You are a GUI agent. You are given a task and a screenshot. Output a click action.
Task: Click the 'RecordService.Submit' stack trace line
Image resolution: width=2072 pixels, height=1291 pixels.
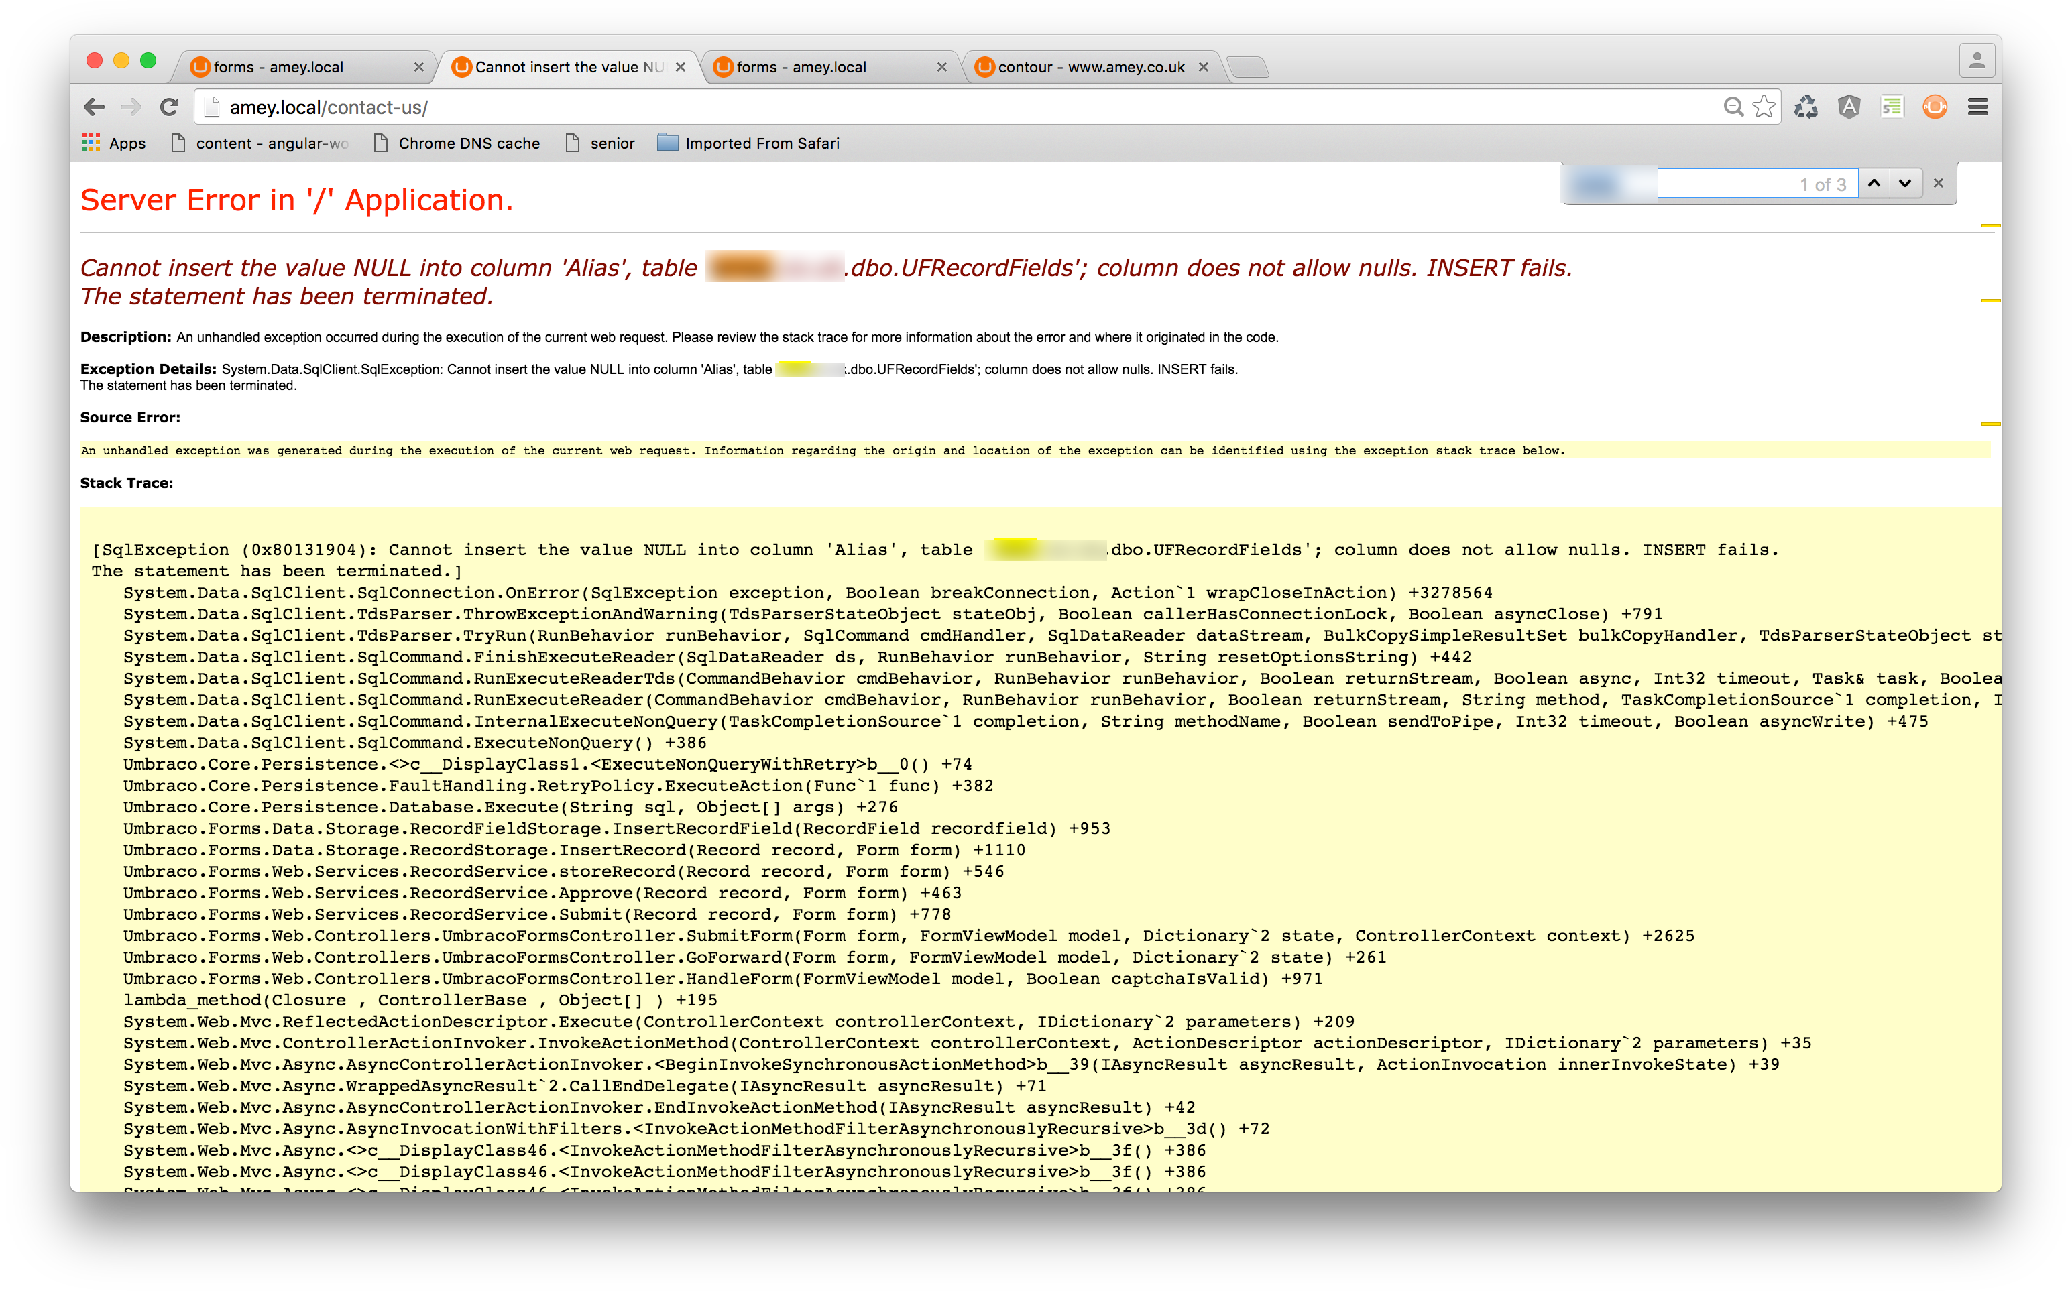point(536,914)
